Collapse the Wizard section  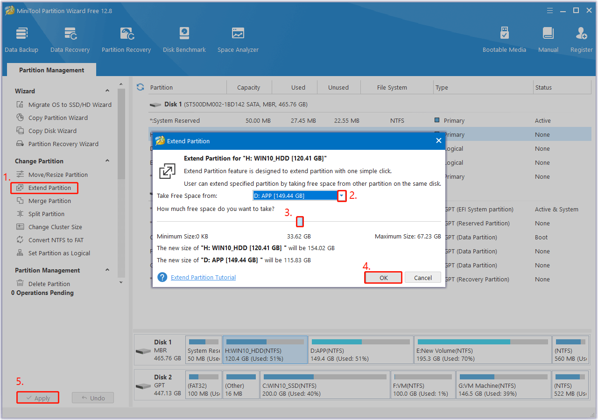click(x=107, y=91)
